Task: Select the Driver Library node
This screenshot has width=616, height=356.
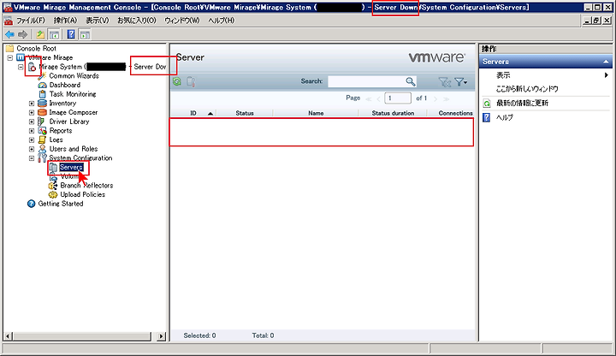Action: pyautogui.click(x=69, y=122)
